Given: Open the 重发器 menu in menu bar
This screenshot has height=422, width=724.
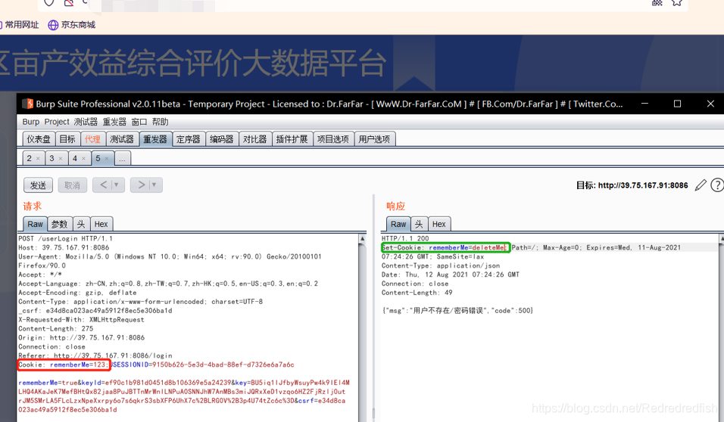Looking at the screenshot, I should point(114,122).
